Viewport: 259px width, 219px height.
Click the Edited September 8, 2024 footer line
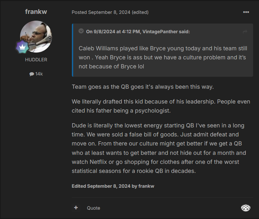pos(113,186)
